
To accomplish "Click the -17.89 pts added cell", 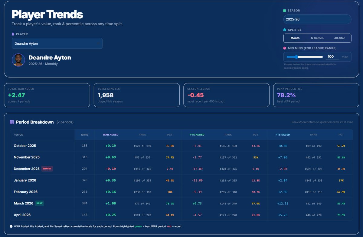I will point(197,169).
